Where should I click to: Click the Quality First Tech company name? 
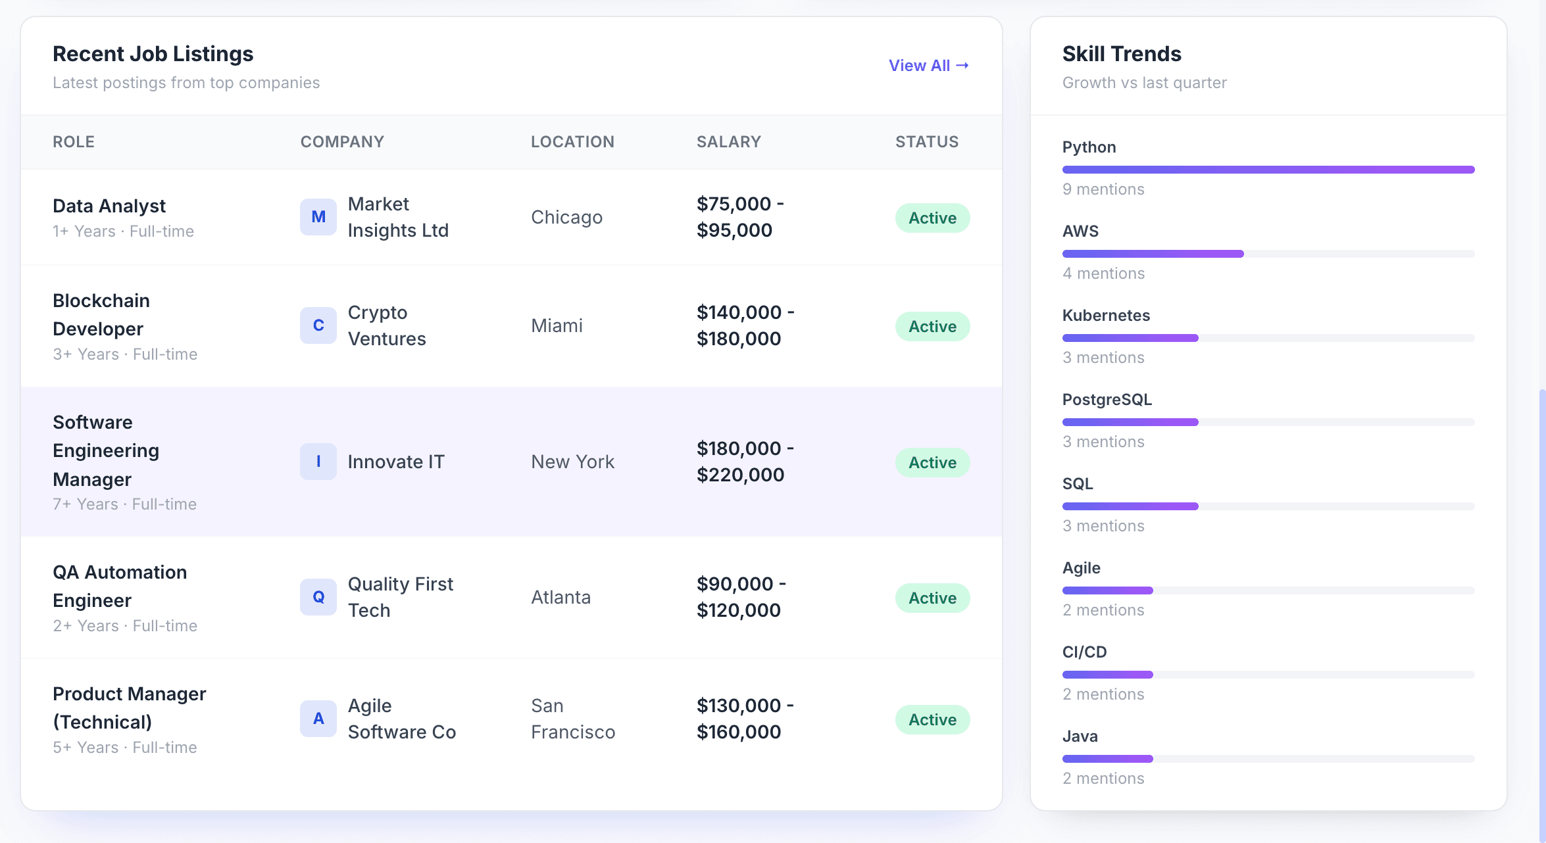coord(401,597)
